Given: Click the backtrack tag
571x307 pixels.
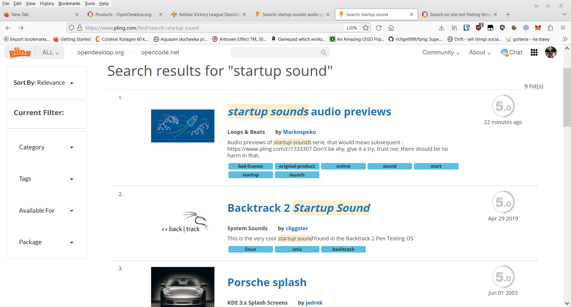Looking at the screenshot, I should 343,249.
